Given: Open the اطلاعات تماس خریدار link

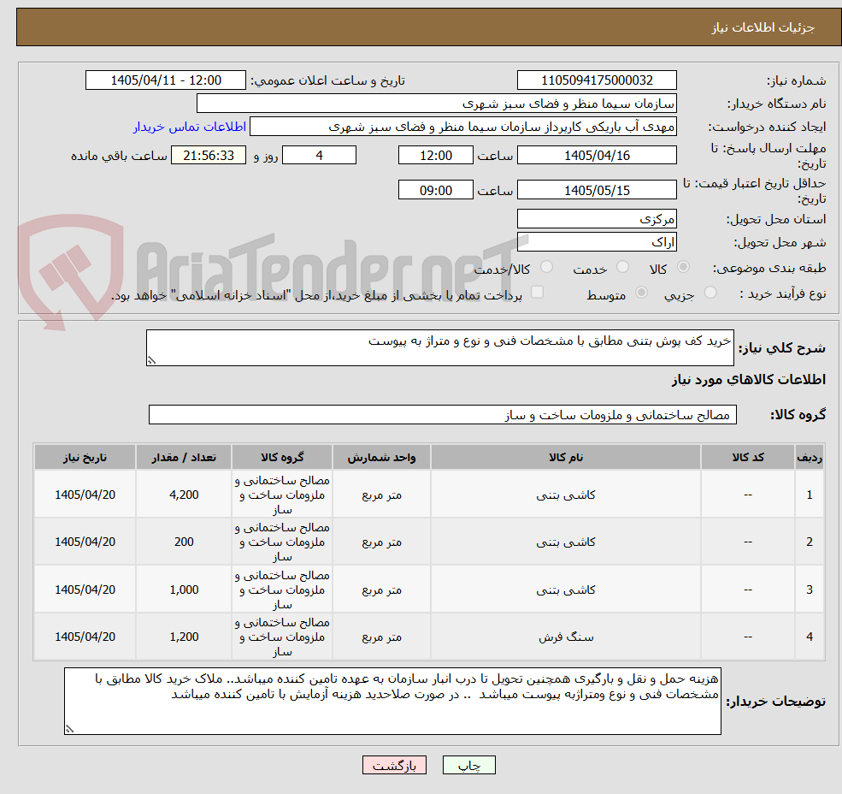Looking at the screenshot, I should pyautogui.click(x=190, y=127).
